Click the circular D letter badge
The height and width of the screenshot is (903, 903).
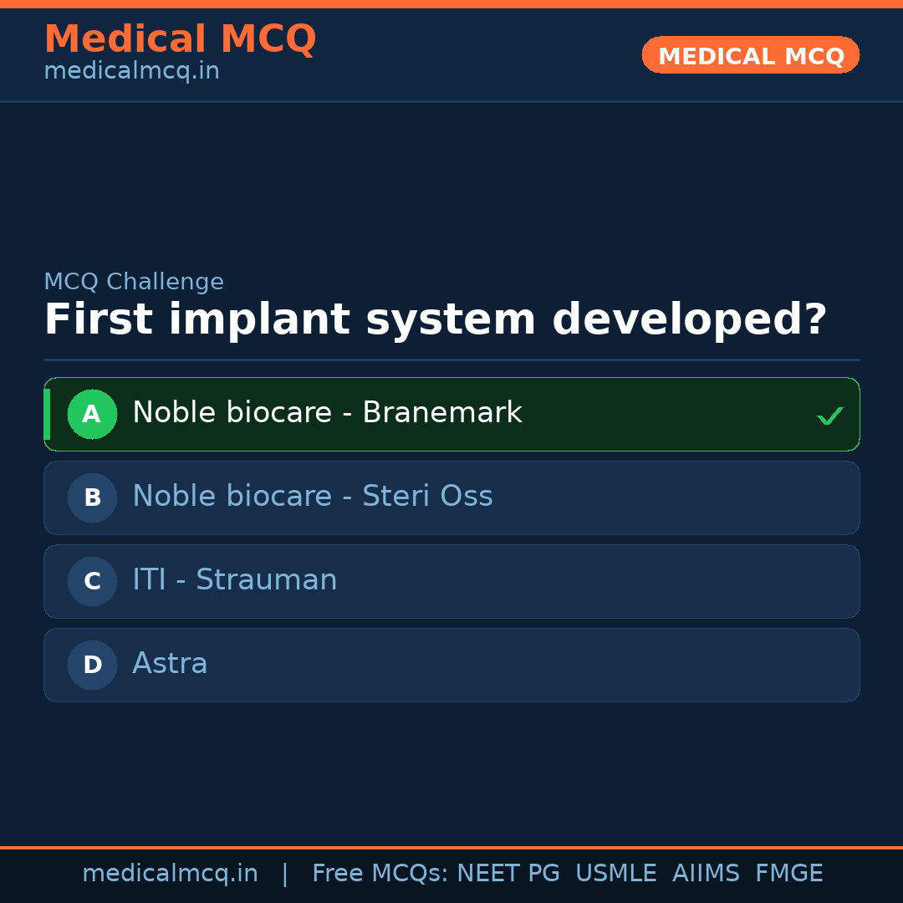(92, 665)
